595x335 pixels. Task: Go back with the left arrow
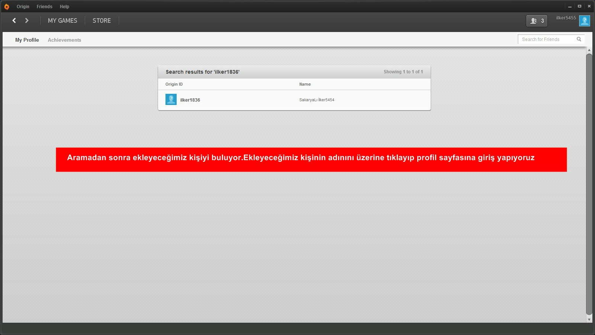pos(14,20)
